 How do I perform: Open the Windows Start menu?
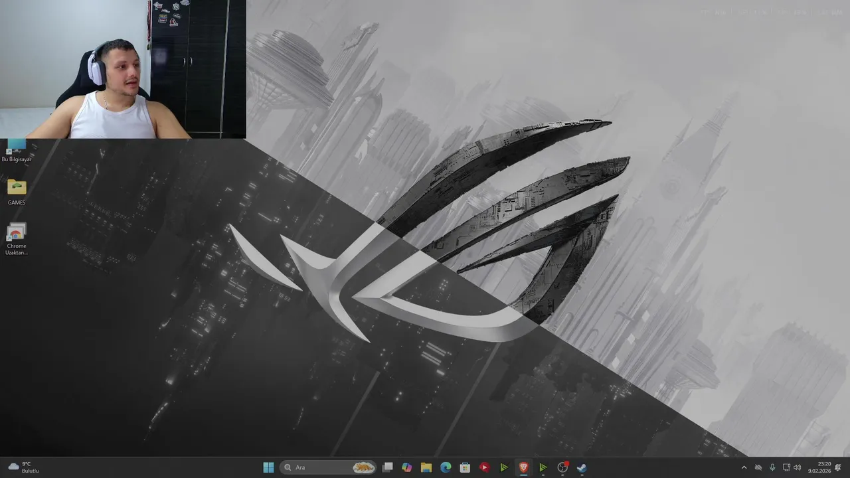(268, 467)
